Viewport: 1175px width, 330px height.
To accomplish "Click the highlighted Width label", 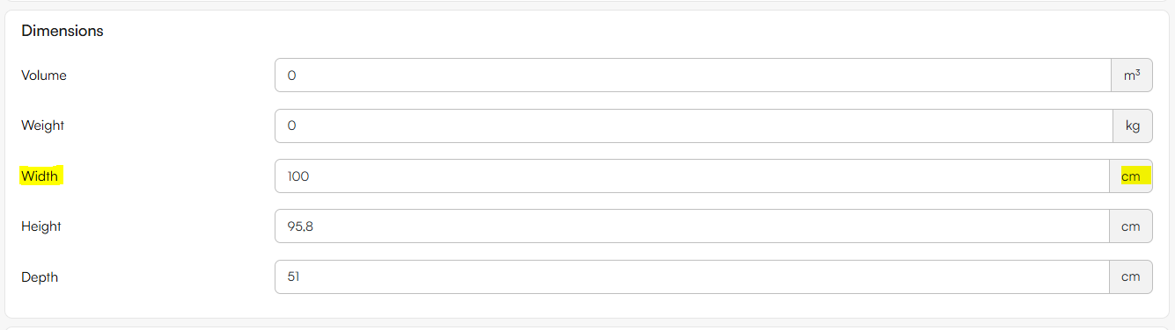I will (40, 176).
